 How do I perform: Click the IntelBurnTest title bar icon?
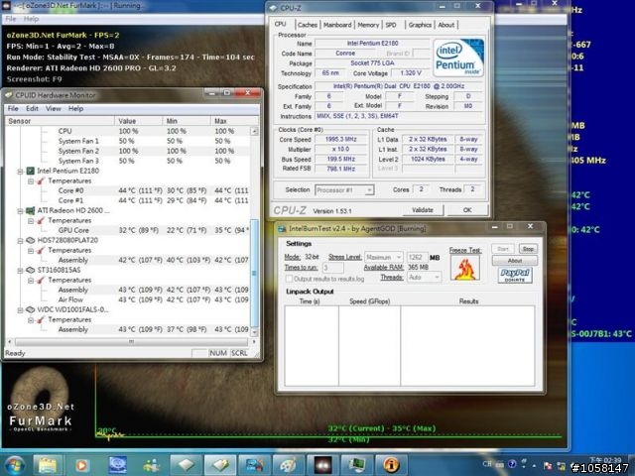pyautogui.click(x=282, y=229)
